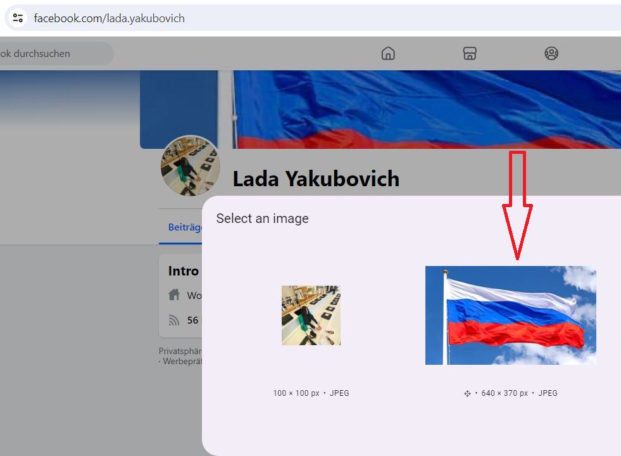Click the Select an image dialog title
The width and height of the screenshot is (621, 456).
[262, 218]
